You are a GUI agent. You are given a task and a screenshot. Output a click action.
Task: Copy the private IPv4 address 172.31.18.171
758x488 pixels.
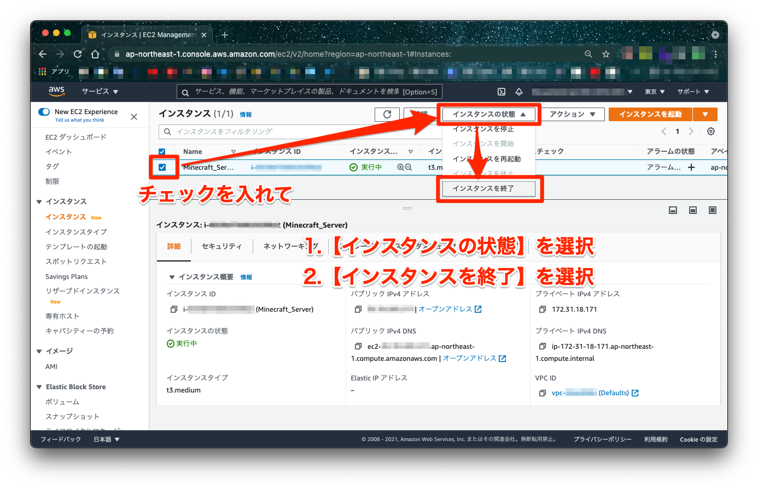[543, 310]
